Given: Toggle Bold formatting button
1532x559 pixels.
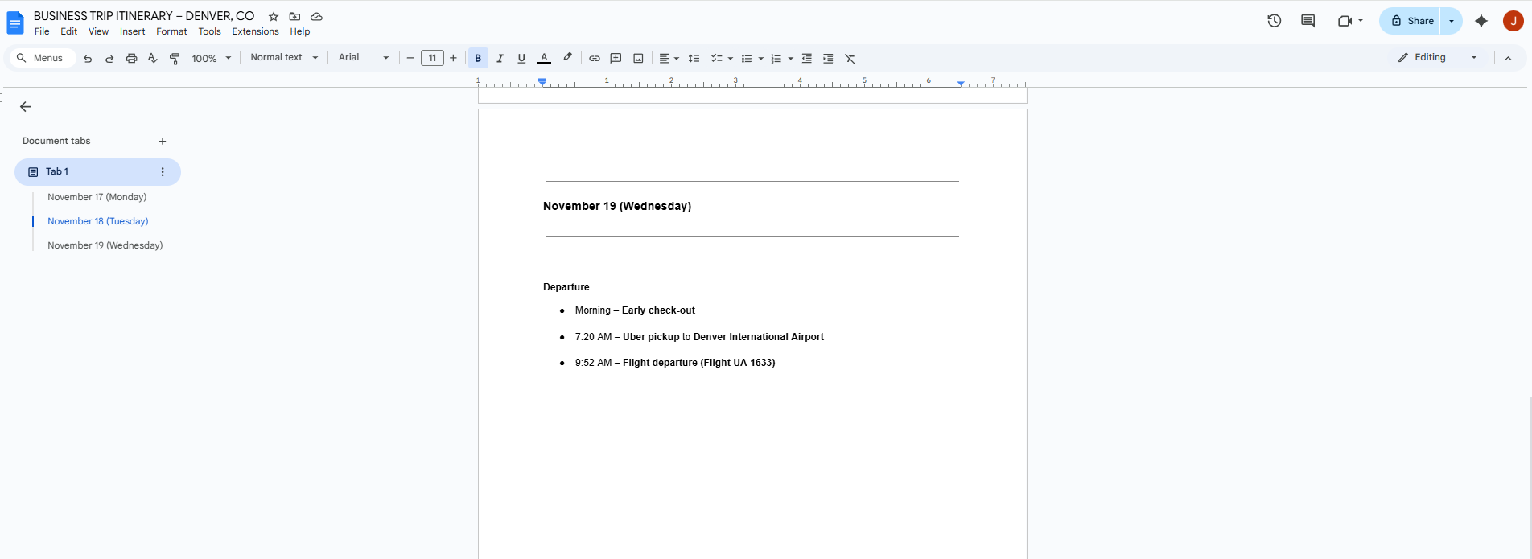Looking at the screenshot, I should (478, 58).
